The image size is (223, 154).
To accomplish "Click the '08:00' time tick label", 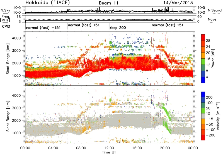I will click(x=81, y=148).
